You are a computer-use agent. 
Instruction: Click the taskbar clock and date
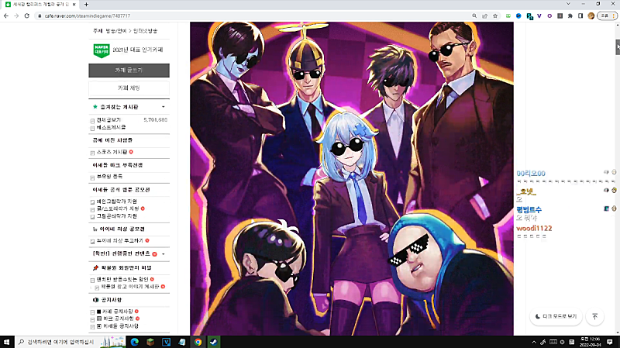(590, 342)
